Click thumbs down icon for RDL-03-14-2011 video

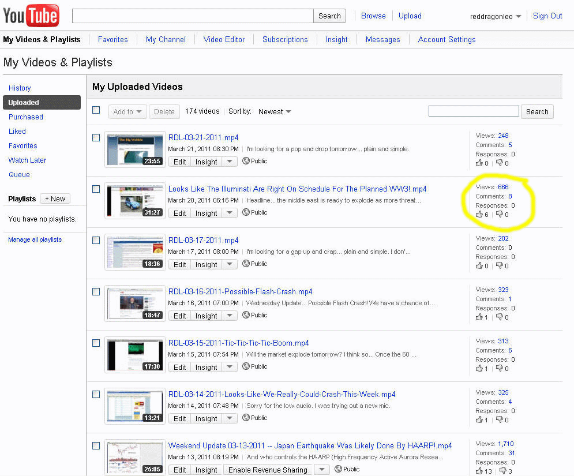500,419
